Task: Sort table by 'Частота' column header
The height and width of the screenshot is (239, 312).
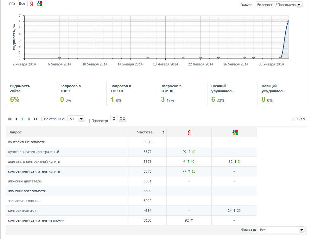Action: (x=145, y=132)
